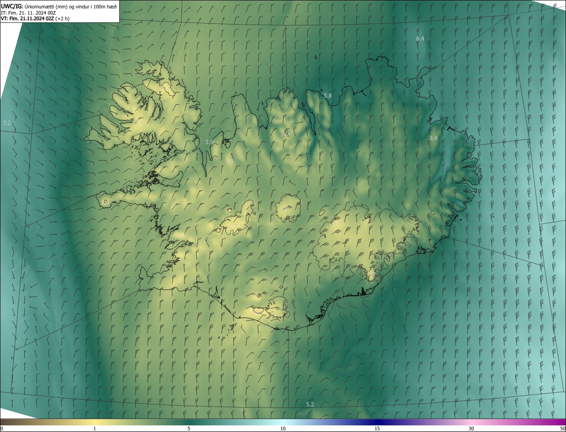The image size is (566, 432).
Task: Click the "VT: Fim. 21.11.2024 02Z (+2 h)" line
Action: pyautogui.click(x=35, y=19)
